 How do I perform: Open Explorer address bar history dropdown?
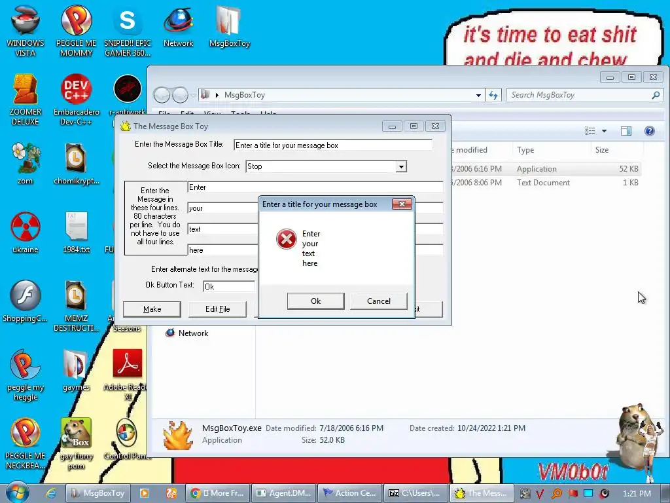[478, 95]
